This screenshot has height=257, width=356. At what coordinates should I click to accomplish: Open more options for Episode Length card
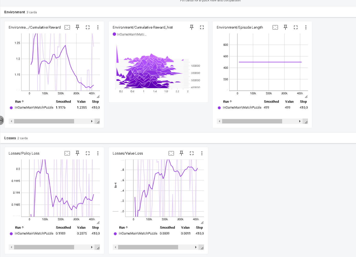click(x=306, y=27)
